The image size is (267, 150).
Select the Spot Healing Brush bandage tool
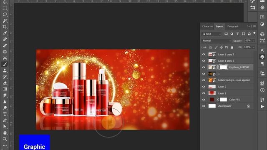click(x=5, y=39)
